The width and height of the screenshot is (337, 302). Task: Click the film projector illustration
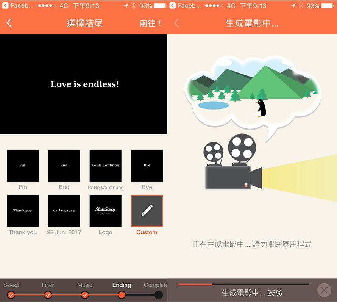(233, 162)
